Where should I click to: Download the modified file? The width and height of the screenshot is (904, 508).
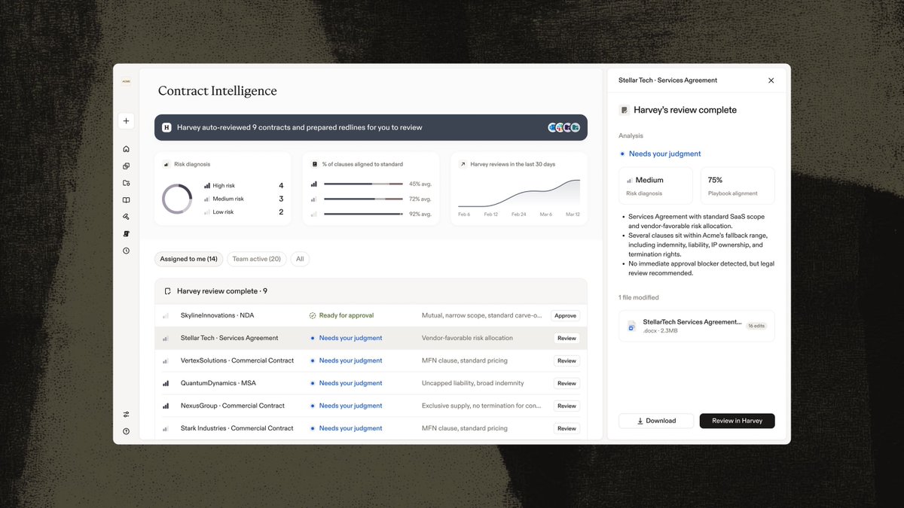656,421
